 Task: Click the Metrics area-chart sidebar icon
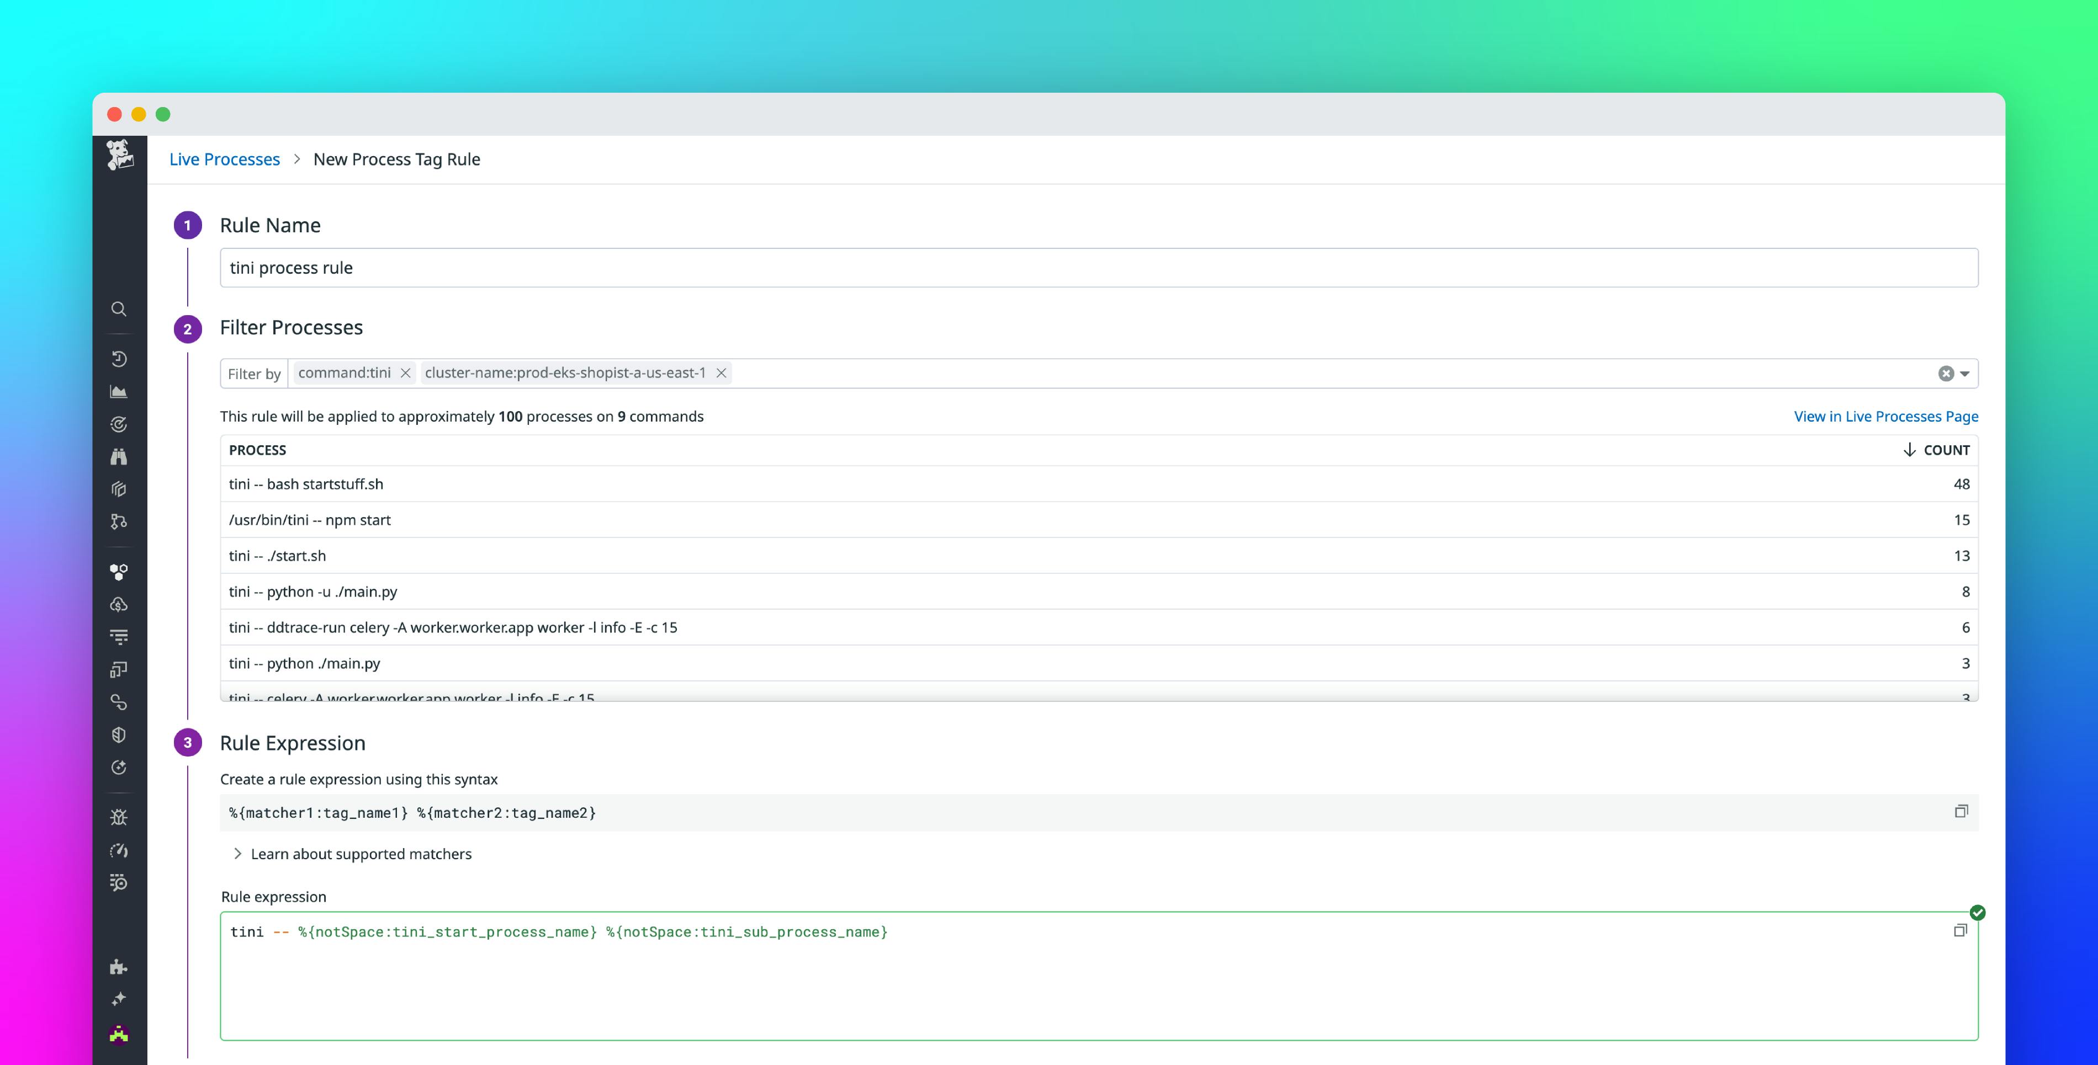pyautogui.click(x=119, y=391)
